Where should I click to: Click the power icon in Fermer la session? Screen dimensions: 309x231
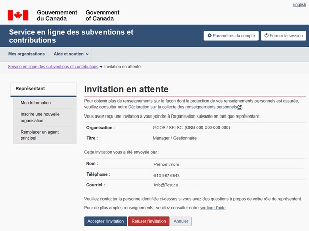tap(267, 36)
